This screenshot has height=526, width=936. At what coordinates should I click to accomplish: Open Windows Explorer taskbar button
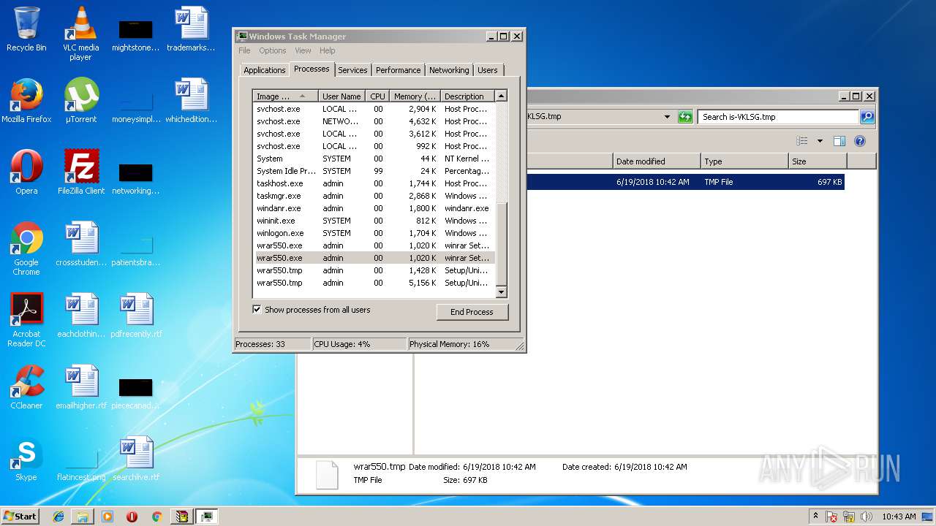[x=83, y=517]
